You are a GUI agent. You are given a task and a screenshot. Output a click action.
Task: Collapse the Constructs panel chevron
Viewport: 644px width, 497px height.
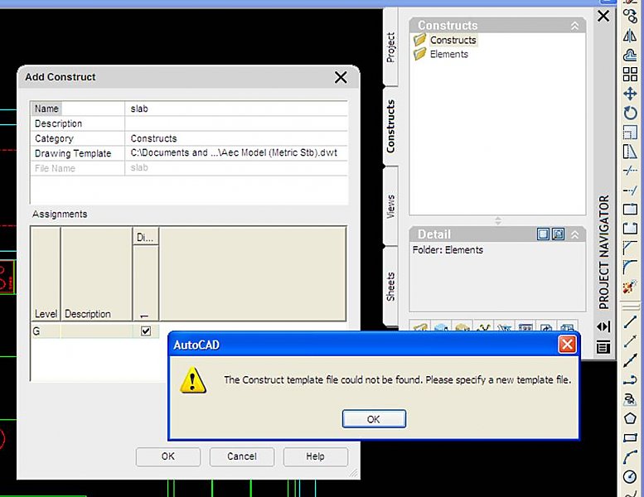tap(574, 26)
